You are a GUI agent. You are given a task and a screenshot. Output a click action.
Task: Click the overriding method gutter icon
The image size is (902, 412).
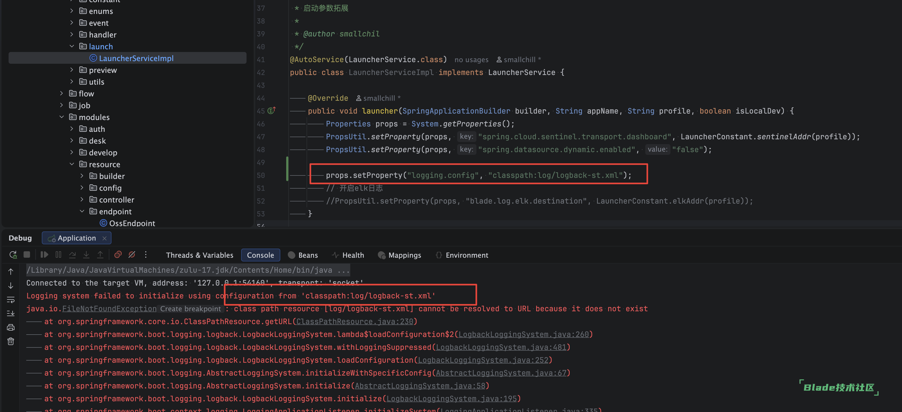click(271, 111)
